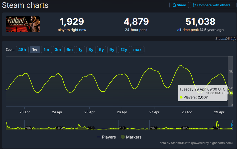Click 2016 in the navigator timeline
Image resolution: width=237 pixels, height=149 pixels.
coord(91,128)
